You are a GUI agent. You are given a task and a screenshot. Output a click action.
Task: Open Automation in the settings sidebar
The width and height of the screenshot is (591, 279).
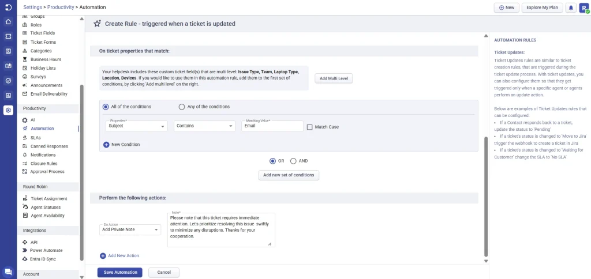pos(42,129)
